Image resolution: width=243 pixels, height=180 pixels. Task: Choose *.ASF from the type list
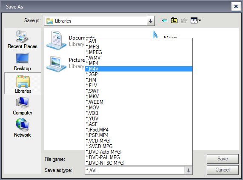(x=139, y=124)
